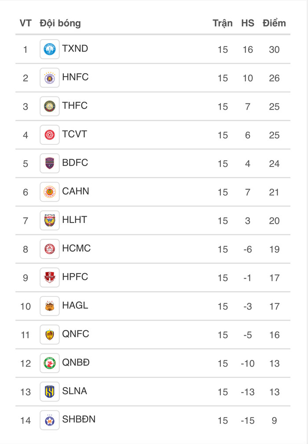
Task: Click the TXND club logo
Action: click(50, 49)
